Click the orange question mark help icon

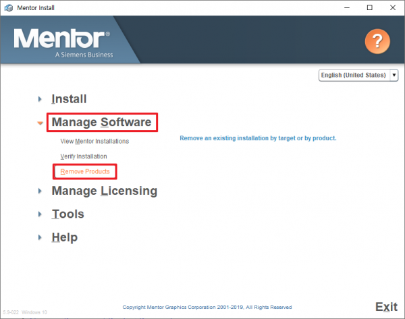point(377,42)
